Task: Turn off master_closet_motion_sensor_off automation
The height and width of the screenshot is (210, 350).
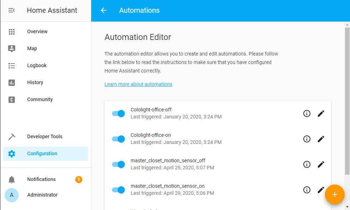Action: click(x=118, y=164)
